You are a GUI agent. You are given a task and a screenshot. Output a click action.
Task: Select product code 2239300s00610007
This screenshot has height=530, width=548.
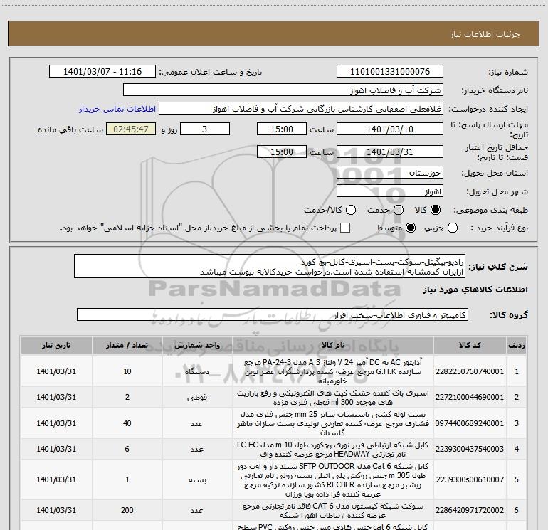coord(470,479)
